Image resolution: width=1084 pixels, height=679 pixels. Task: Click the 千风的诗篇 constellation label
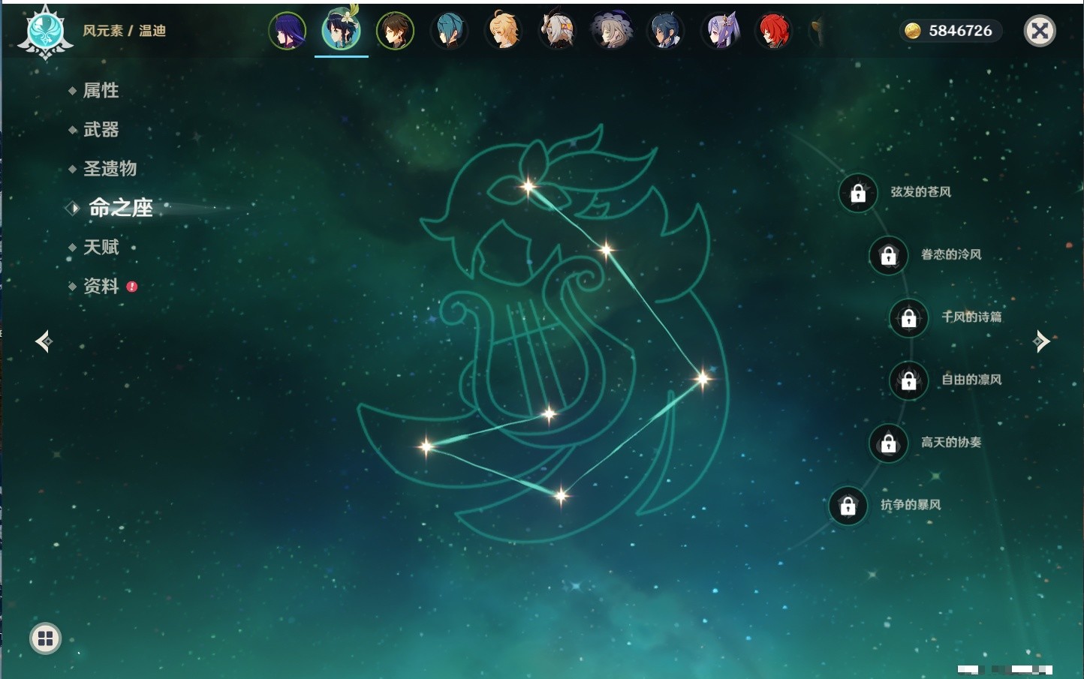[971, 317]
